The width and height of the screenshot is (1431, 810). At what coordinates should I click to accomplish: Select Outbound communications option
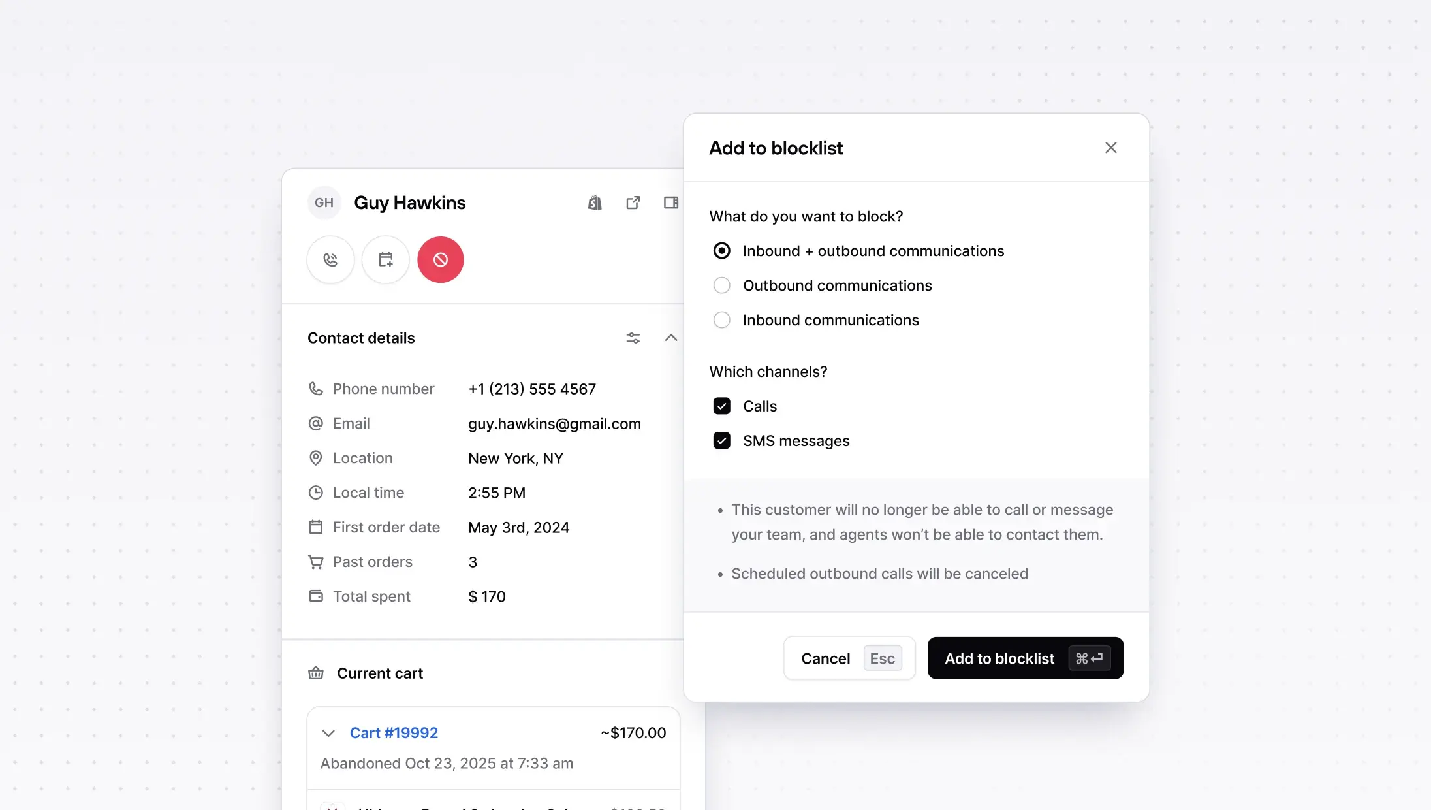coord(721,285)
